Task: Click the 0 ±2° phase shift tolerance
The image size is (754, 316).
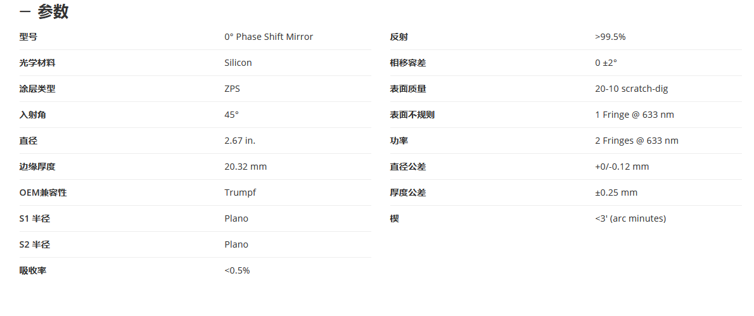Action: [x=606, y=63]
